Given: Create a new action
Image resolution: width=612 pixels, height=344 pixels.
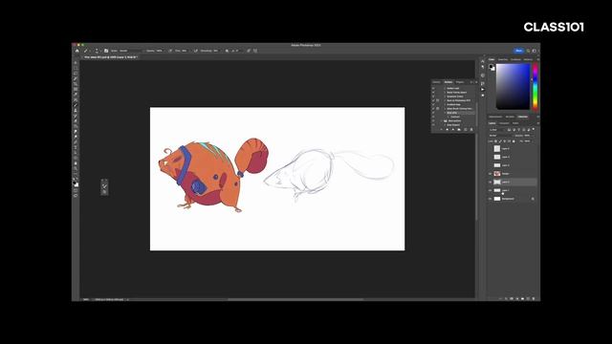Looking at the screenshot, I should (466, 130).
